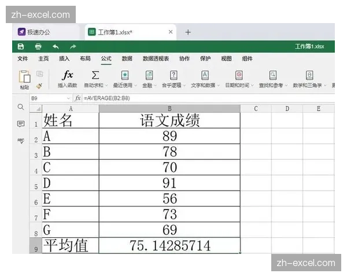Open the Math and Trig functions icon
The width and height of the screenshot is (347, 277).
click(x=309, y=75)
